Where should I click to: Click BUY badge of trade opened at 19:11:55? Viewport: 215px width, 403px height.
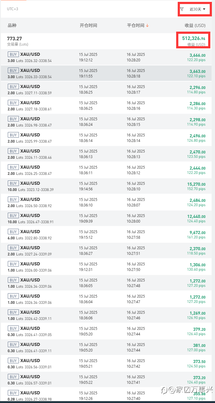(x=13, y=70)
